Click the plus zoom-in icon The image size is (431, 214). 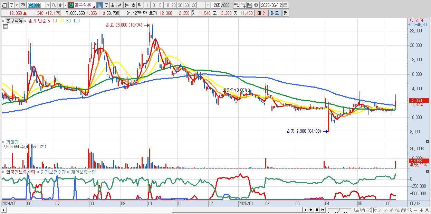421,210
